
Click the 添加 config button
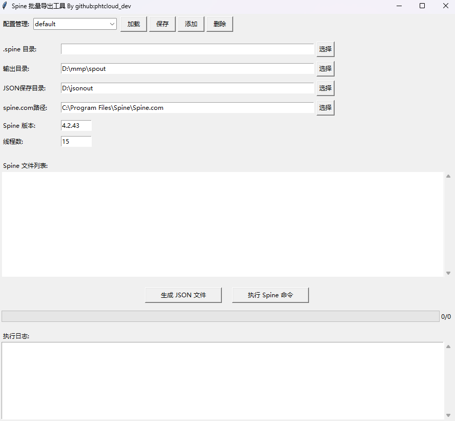[x=191, y=24]
